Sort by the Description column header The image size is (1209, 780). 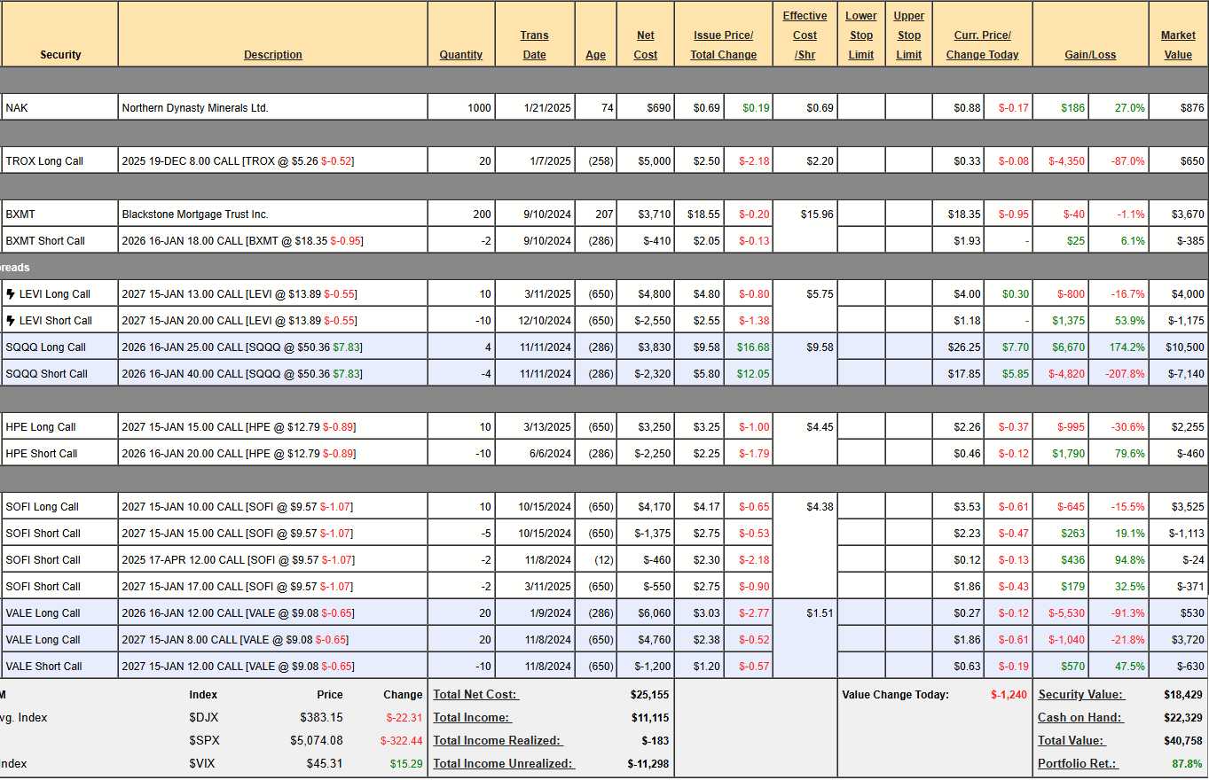tap(273, 55)
